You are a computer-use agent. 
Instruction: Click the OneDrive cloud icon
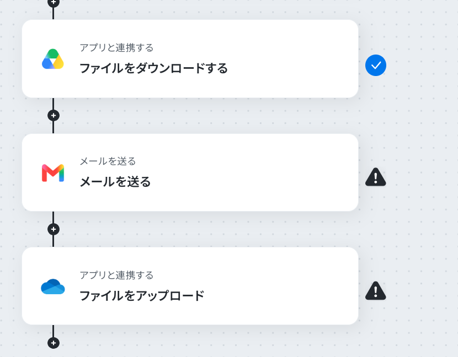pyautogui.click(x=53, y=286)
